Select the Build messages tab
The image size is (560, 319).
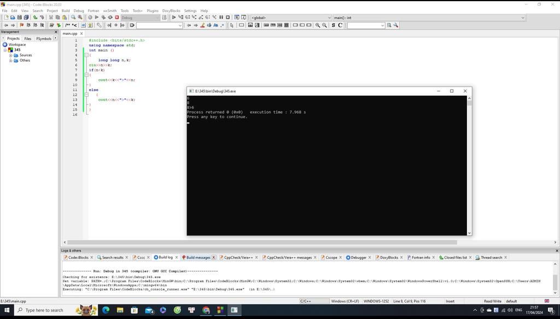198,257
